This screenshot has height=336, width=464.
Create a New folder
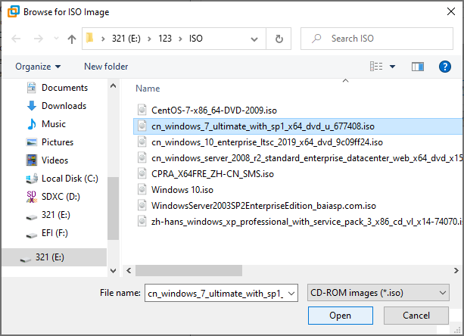[106, 67]
